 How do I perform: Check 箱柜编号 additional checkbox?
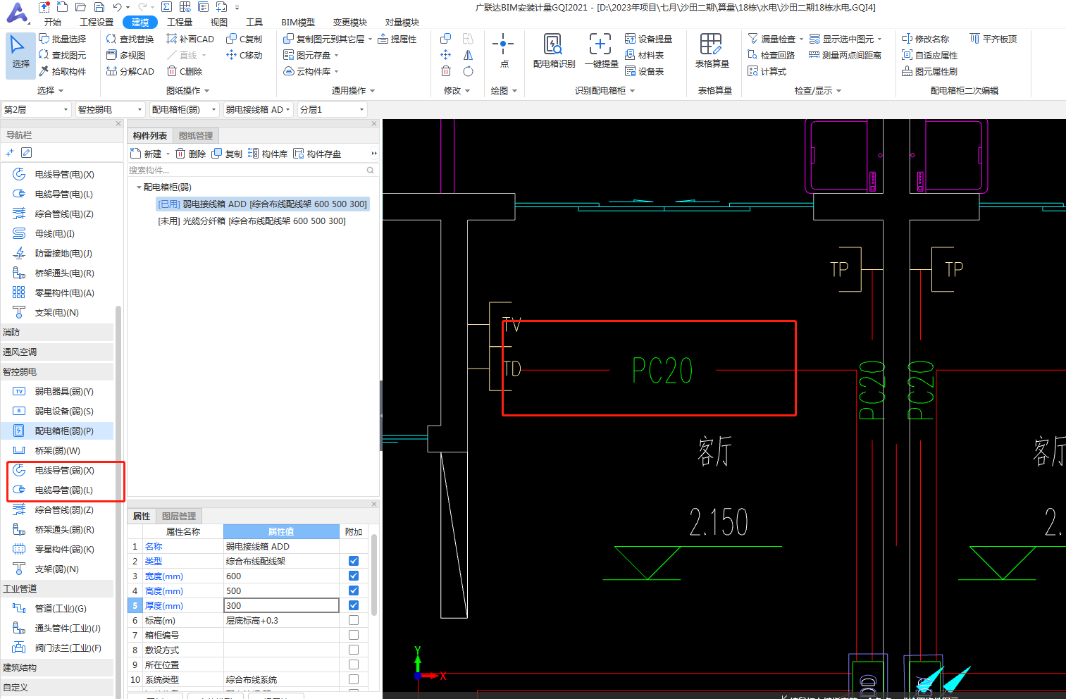[x=354, y=635]
